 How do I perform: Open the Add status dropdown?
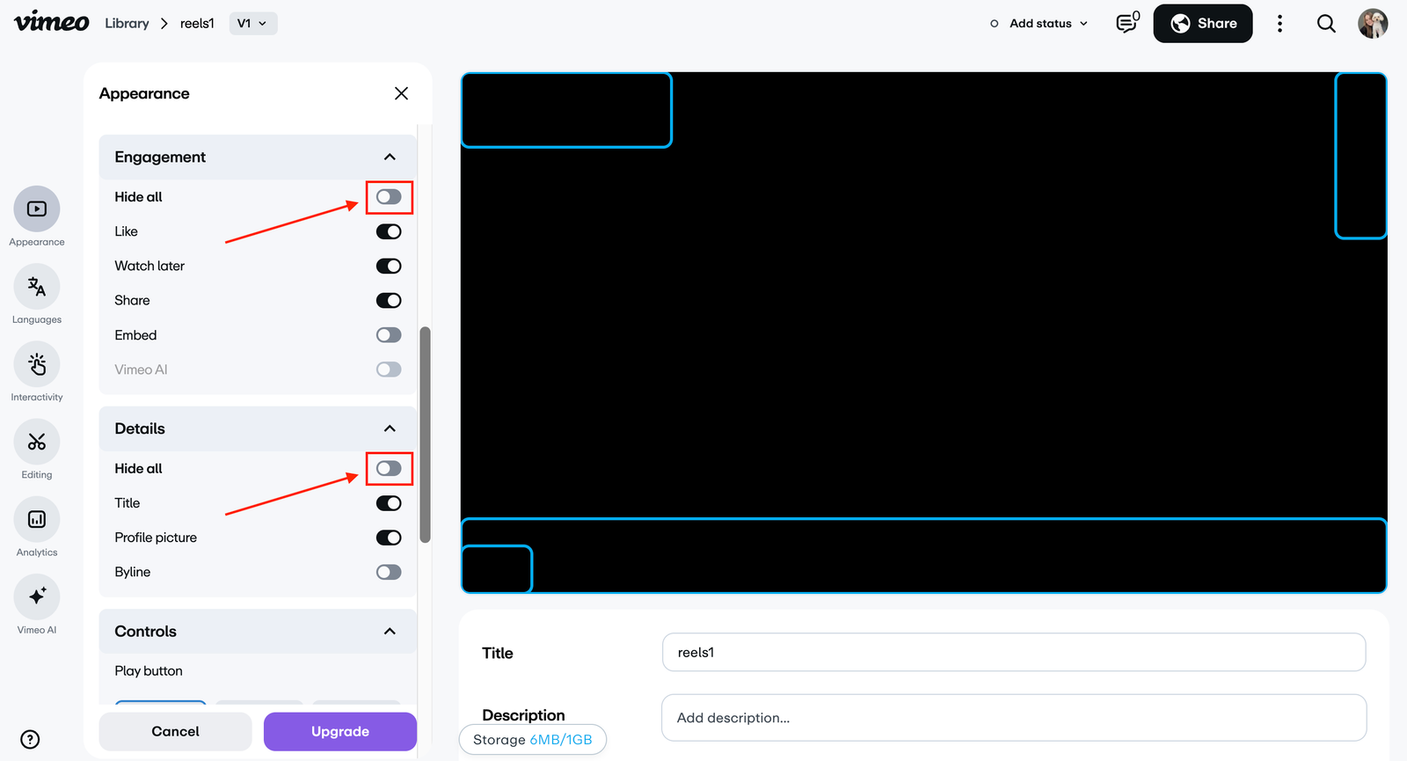coord(1039,24)
